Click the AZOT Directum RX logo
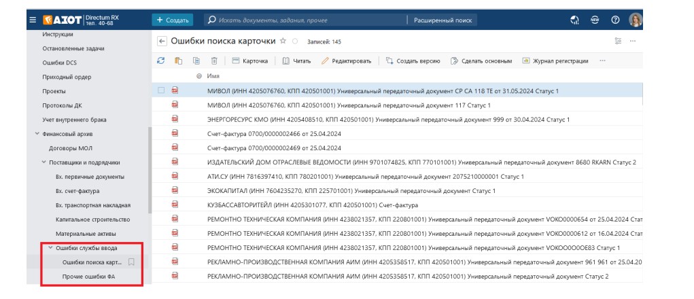Screen dimensions: 694x299 tap(81, 20)
